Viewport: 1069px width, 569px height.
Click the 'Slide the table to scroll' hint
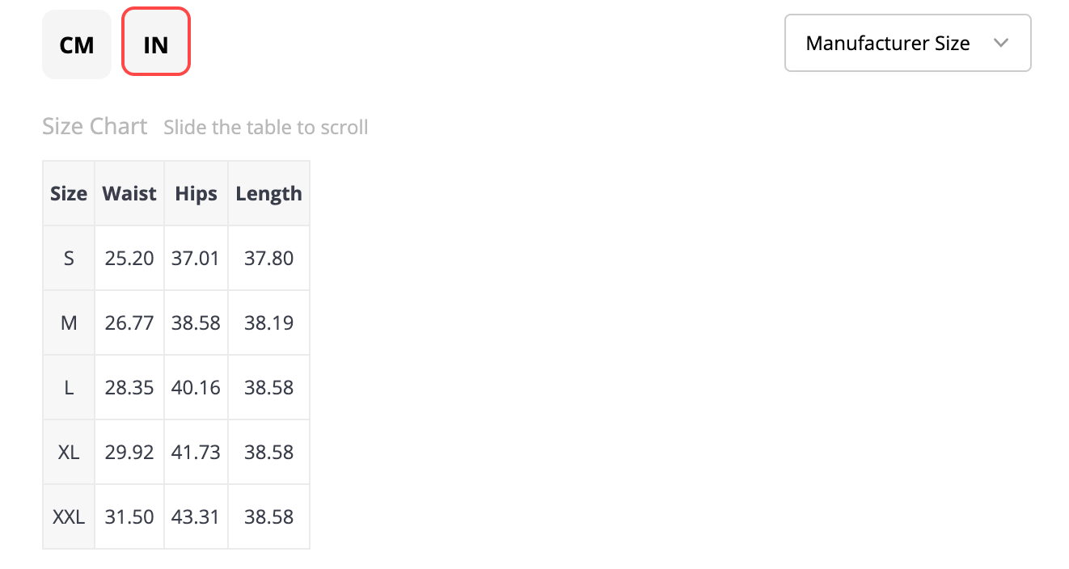pyautogui.click(x=266, y=128)
